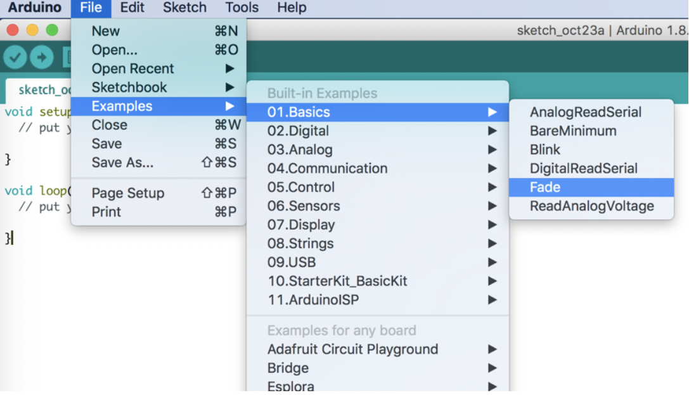Open the ReadAnalogVoltage example

pos(591,206)
